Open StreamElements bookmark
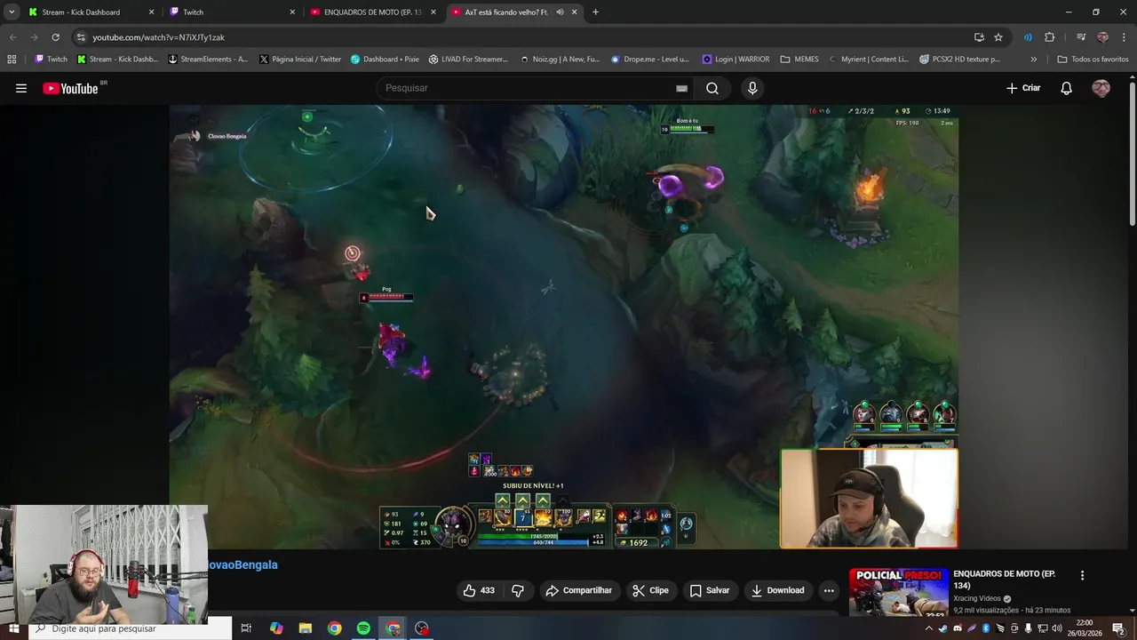Viewport: 1137px width, 640px height. (x=209, y=60)
